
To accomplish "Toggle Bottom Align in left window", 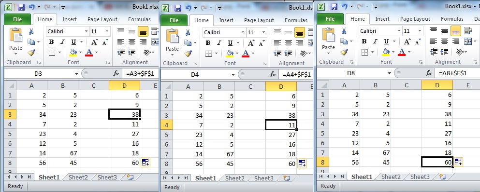I will [143, 31].
